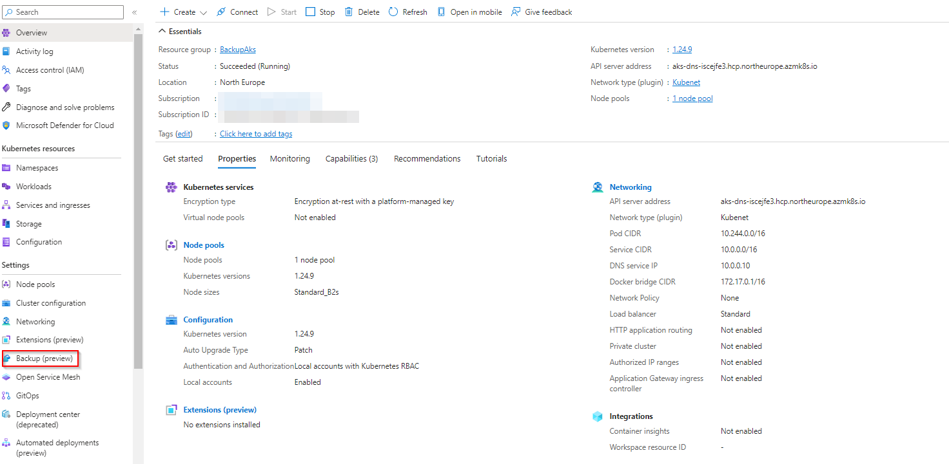Open Cluster configuration icon

(6, 303)
